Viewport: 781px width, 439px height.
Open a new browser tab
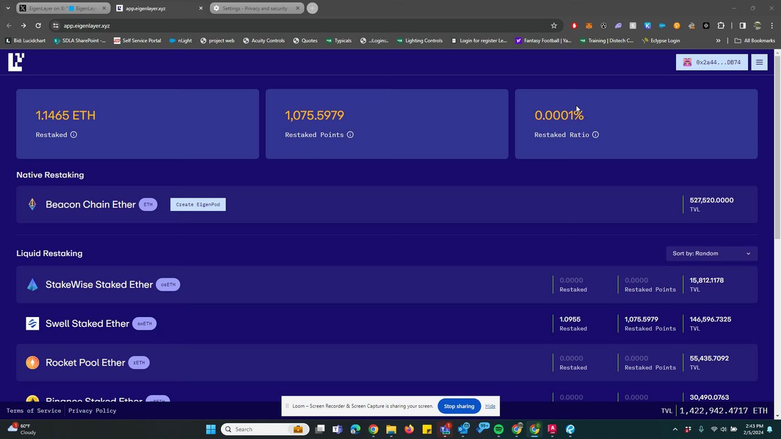312,9
